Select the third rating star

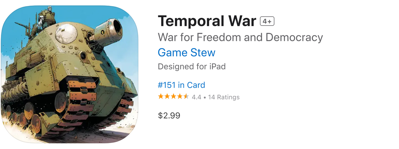point(173,97)
